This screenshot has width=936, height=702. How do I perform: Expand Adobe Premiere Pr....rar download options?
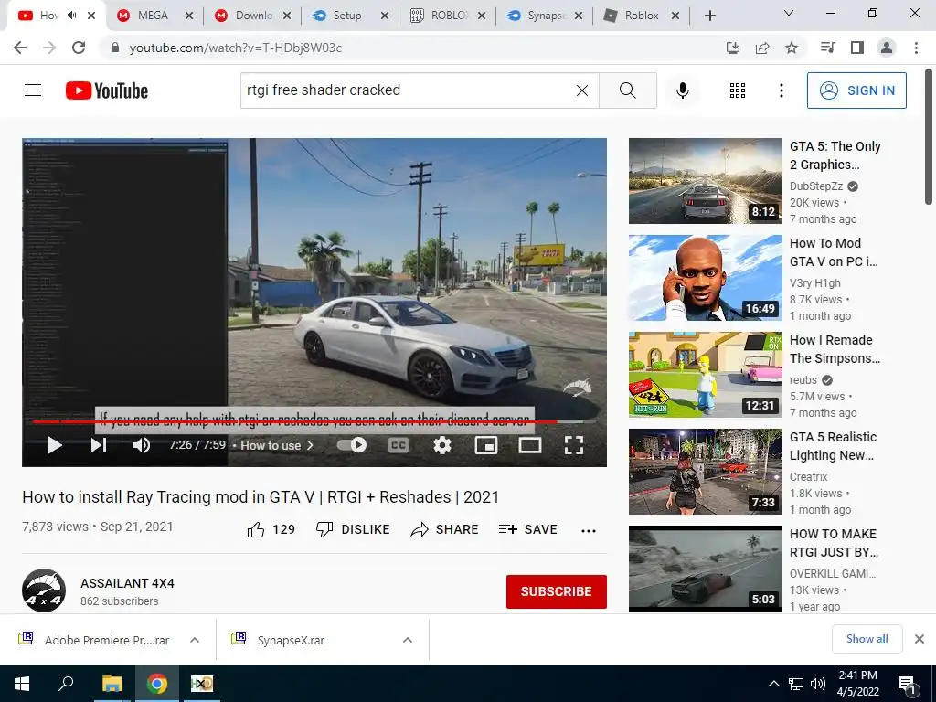pyautogui.click(x=195, y=640)
